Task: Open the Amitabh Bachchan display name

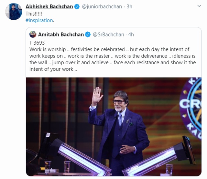Action: 61,35
